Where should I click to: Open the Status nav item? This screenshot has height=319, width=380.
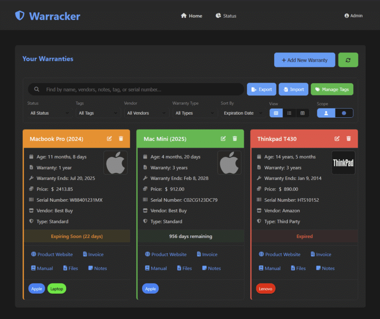point(226,16)
